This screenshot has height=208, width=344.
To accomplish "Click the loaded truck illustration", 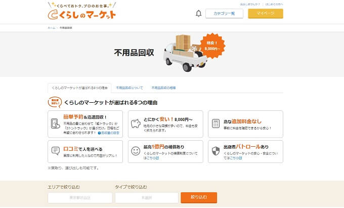I will pos(185,53).
